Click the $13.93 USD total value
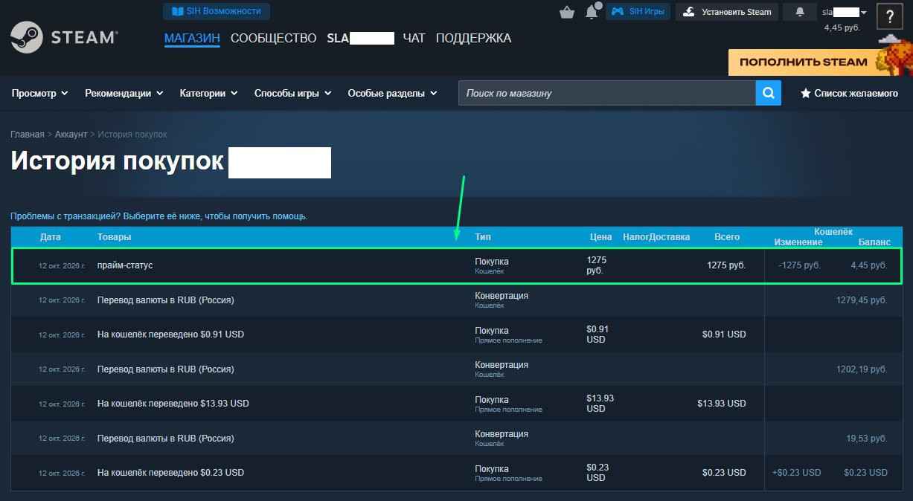Viewport: 913px width, 501px height. tap(722, 404)
